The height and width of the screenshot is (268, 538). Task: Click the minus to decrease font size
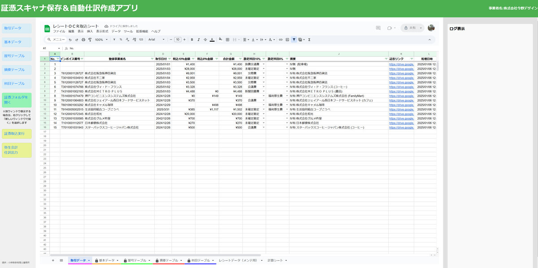(171, 39)
